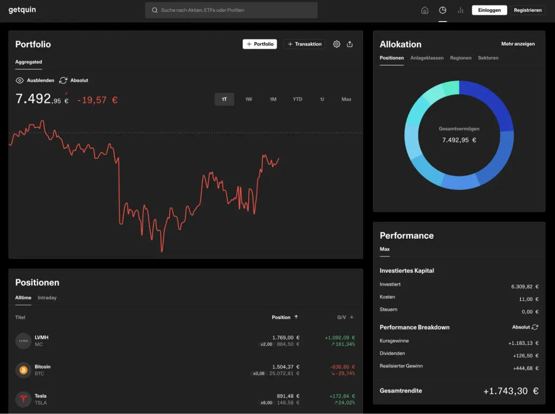The image size is (555, 414).
Task: Select the Anlageklassen allocation tab
Action: [x=427, y=58]
